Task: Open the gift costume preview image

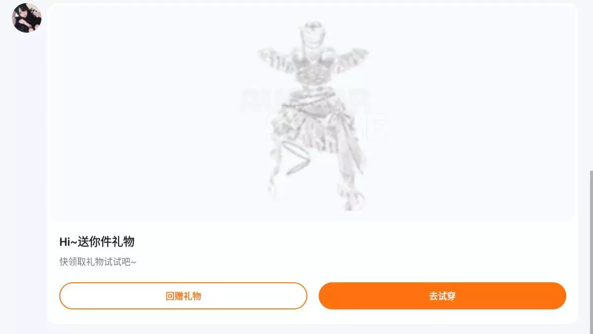Action: [313, 112]
